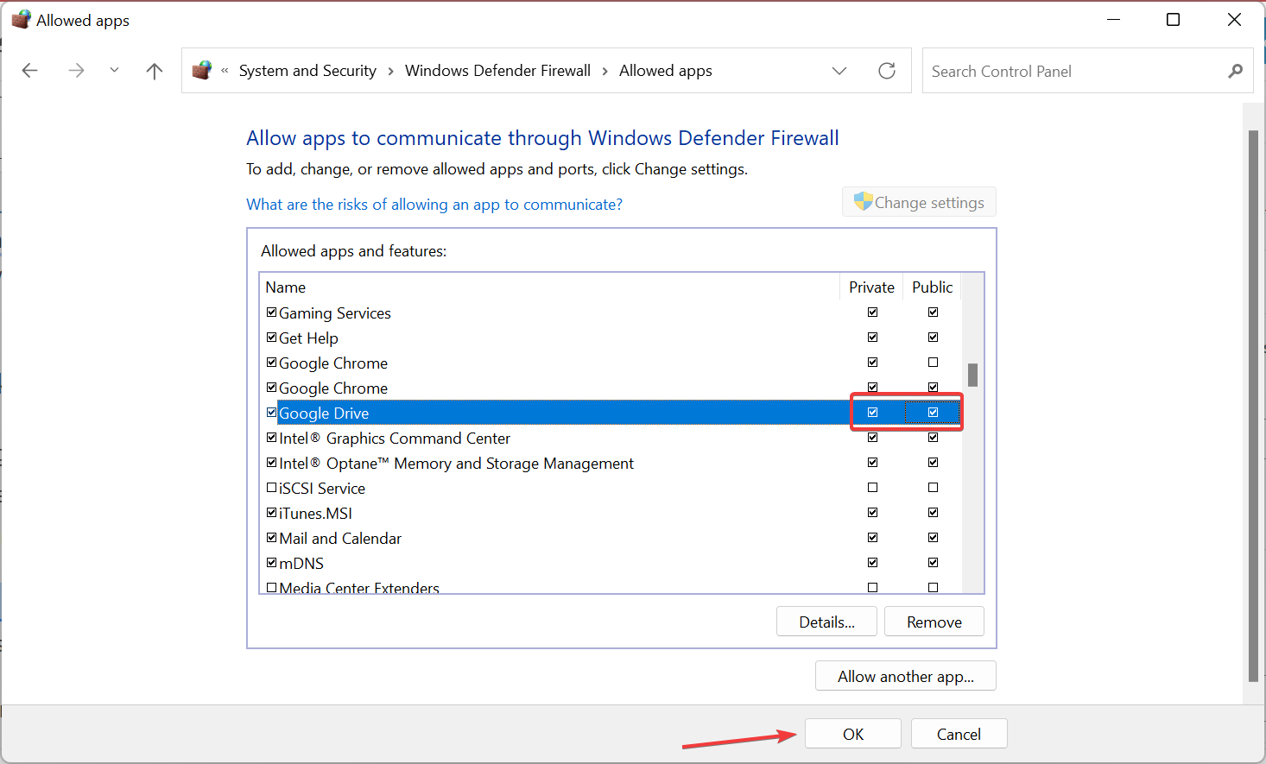Click the window's main vertical scrollbar

(x=1253, y=406)
